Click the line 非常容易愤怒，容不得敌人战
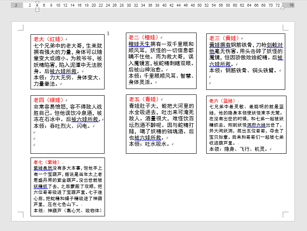 (x=68, y=107)
